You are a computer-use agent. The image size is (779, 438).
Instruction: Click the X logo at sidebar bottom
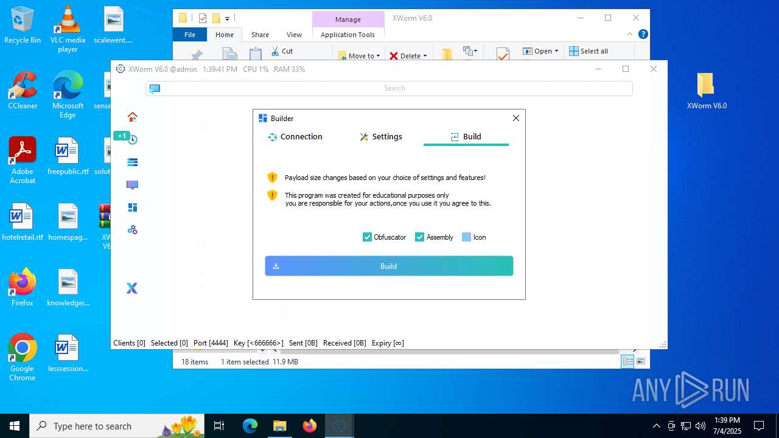132,288
